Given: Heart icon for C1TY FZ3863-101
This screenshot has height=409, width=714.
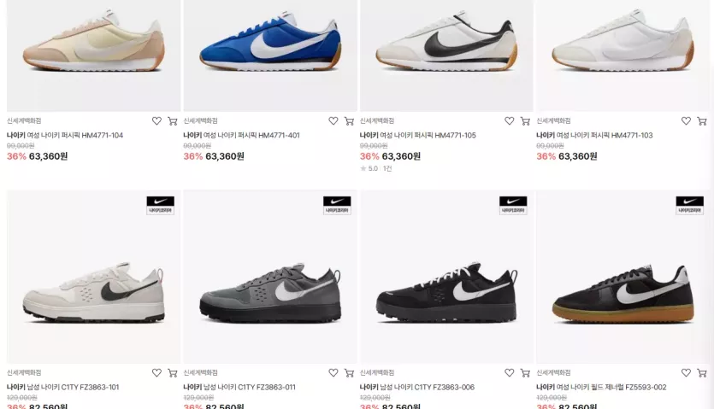Looking at the screenshot, I should coord(156,373).
